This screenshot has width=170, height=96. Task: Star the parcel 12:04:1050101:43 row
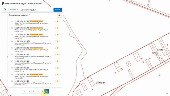tap(58, 81)
